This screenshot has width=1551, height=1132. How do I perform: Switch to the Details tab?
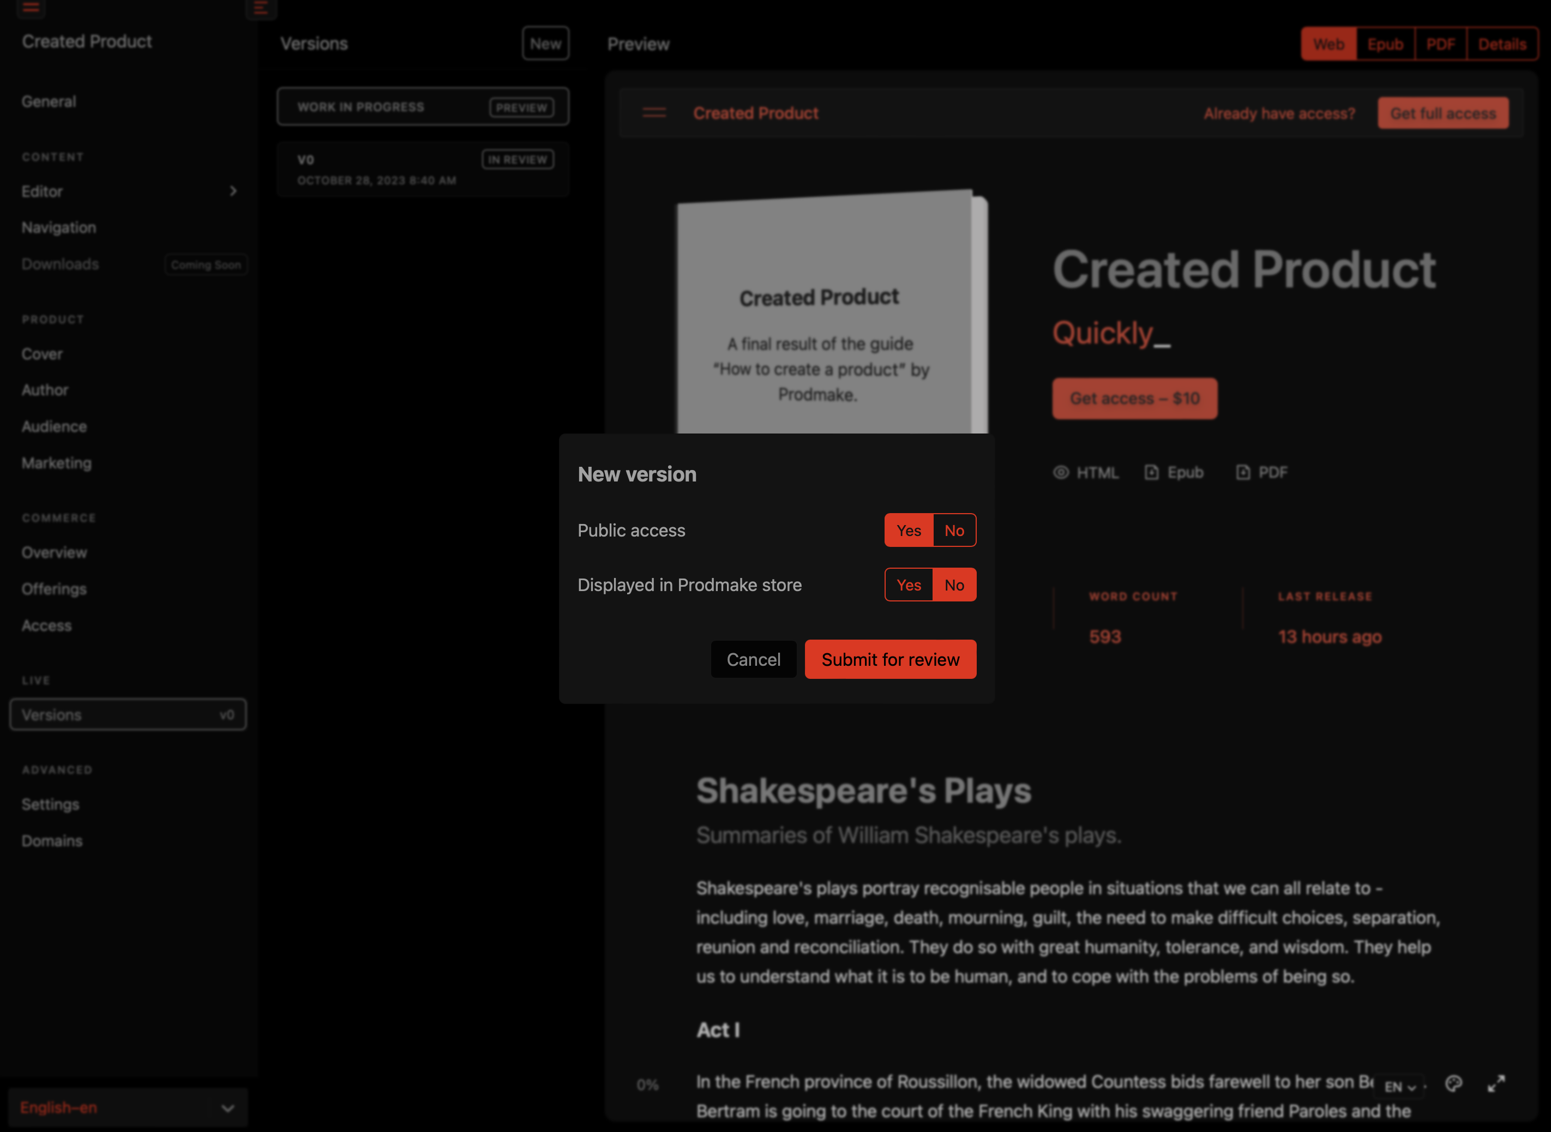[1502, 45]
